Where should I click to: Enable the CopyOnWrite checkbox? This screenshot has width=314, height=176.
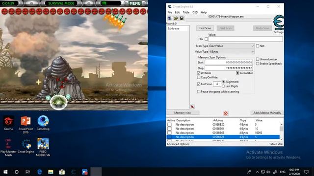click(199, 77)
